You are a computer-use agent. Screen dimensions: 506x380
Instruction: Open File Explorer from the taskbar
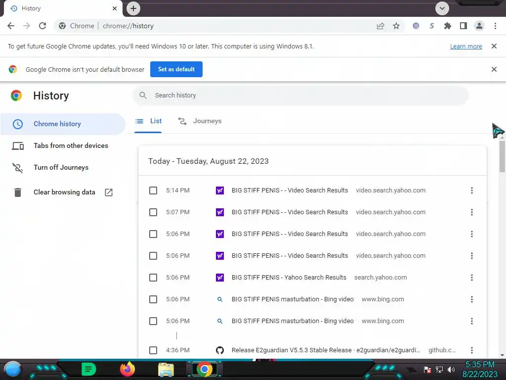point(166,370)
